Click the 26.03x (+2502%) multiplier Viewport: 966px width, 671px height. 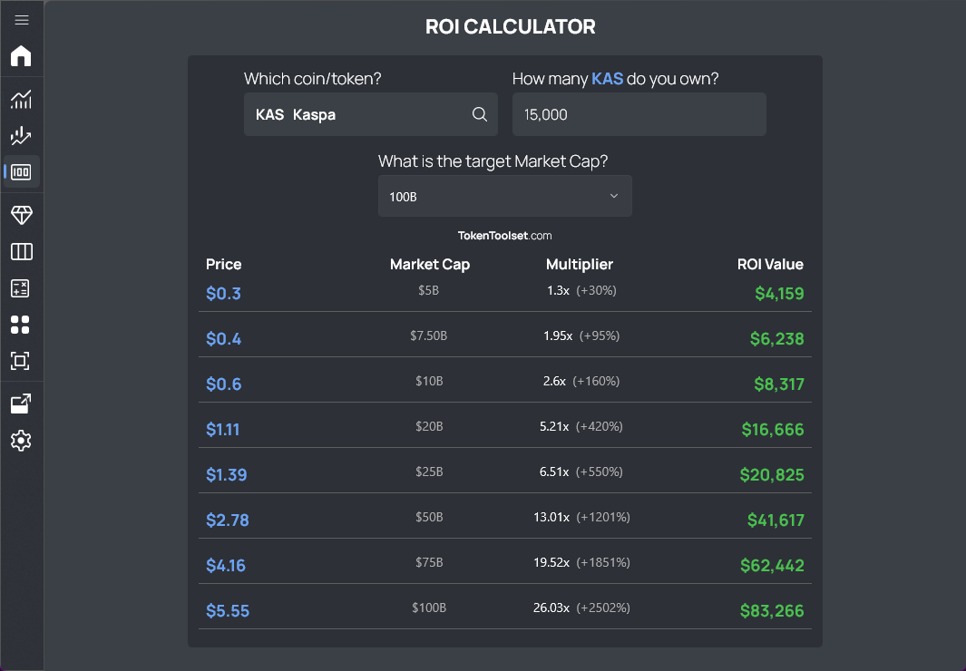[581, 608]
